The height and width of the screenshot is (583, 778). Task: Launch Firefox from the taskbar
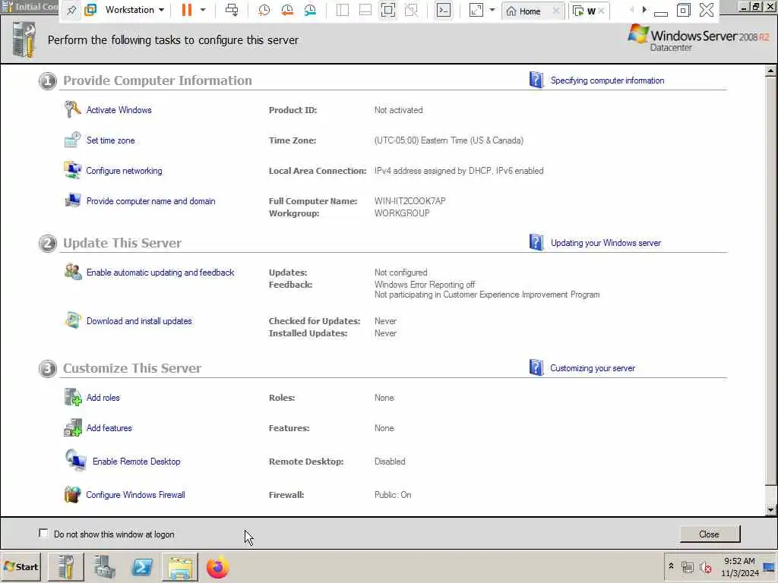click(218, 567)
